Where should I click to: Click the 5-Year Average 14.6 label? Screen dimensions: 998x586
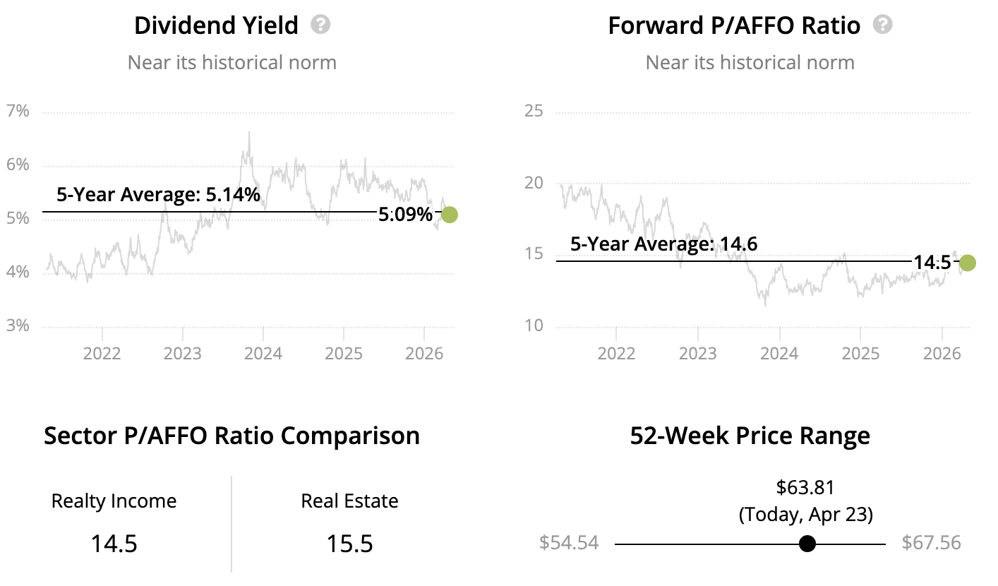click(x=663, y=244)
